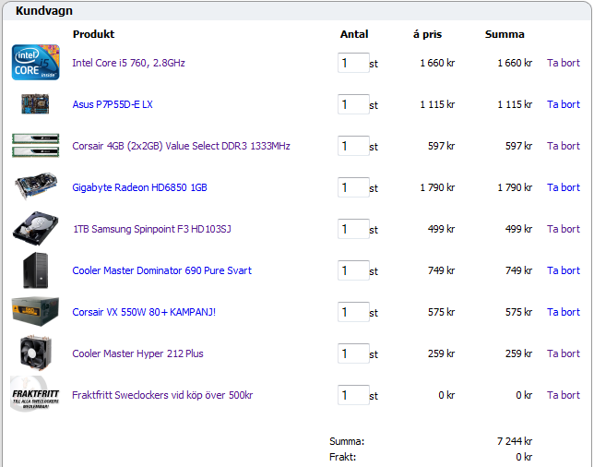Click the Hyper 212 Plus cooler image
The height and width of the screenshot is (467, 594).
point(36,353)
